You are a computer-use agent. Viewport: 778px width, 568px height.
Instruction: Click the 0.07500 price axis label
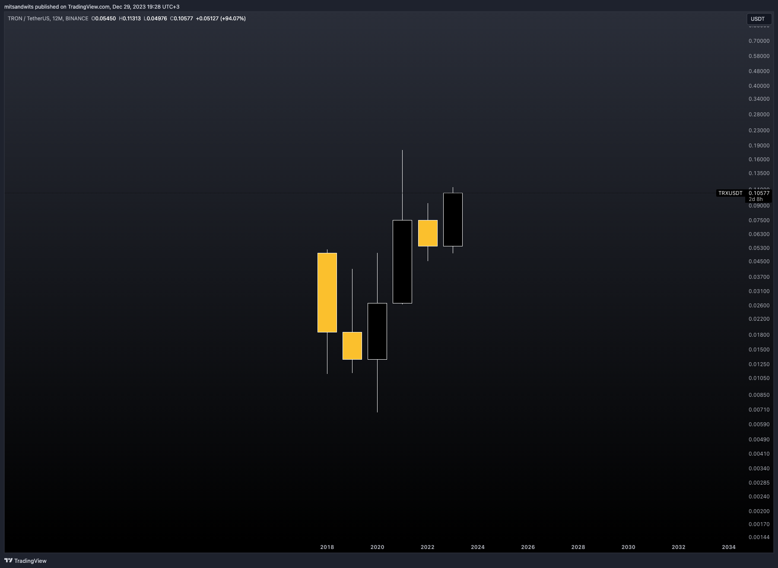click(x=759, y=220)
